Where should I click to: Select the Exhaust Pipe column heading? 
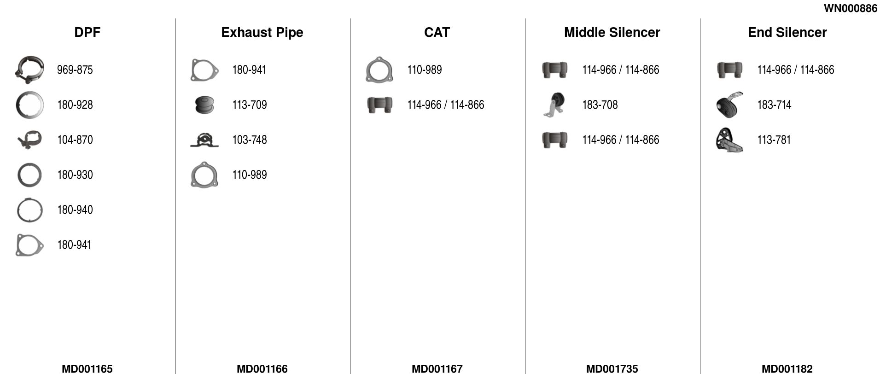262,32
